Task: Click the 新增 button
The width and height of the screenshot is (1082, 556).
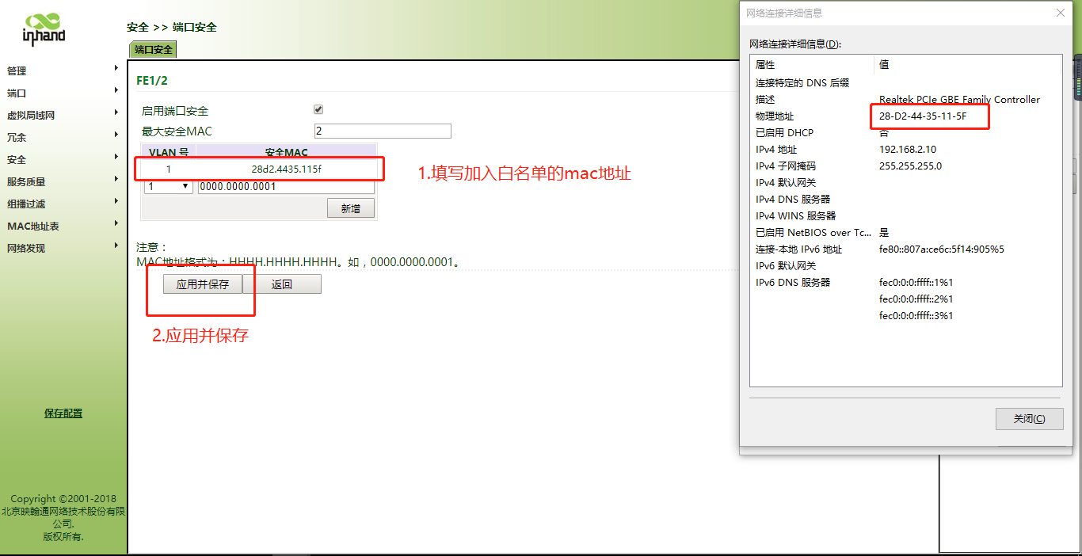Action: point(350,208)
